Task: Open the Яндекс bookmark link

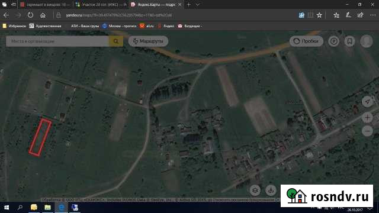Action: click(166, 26)
